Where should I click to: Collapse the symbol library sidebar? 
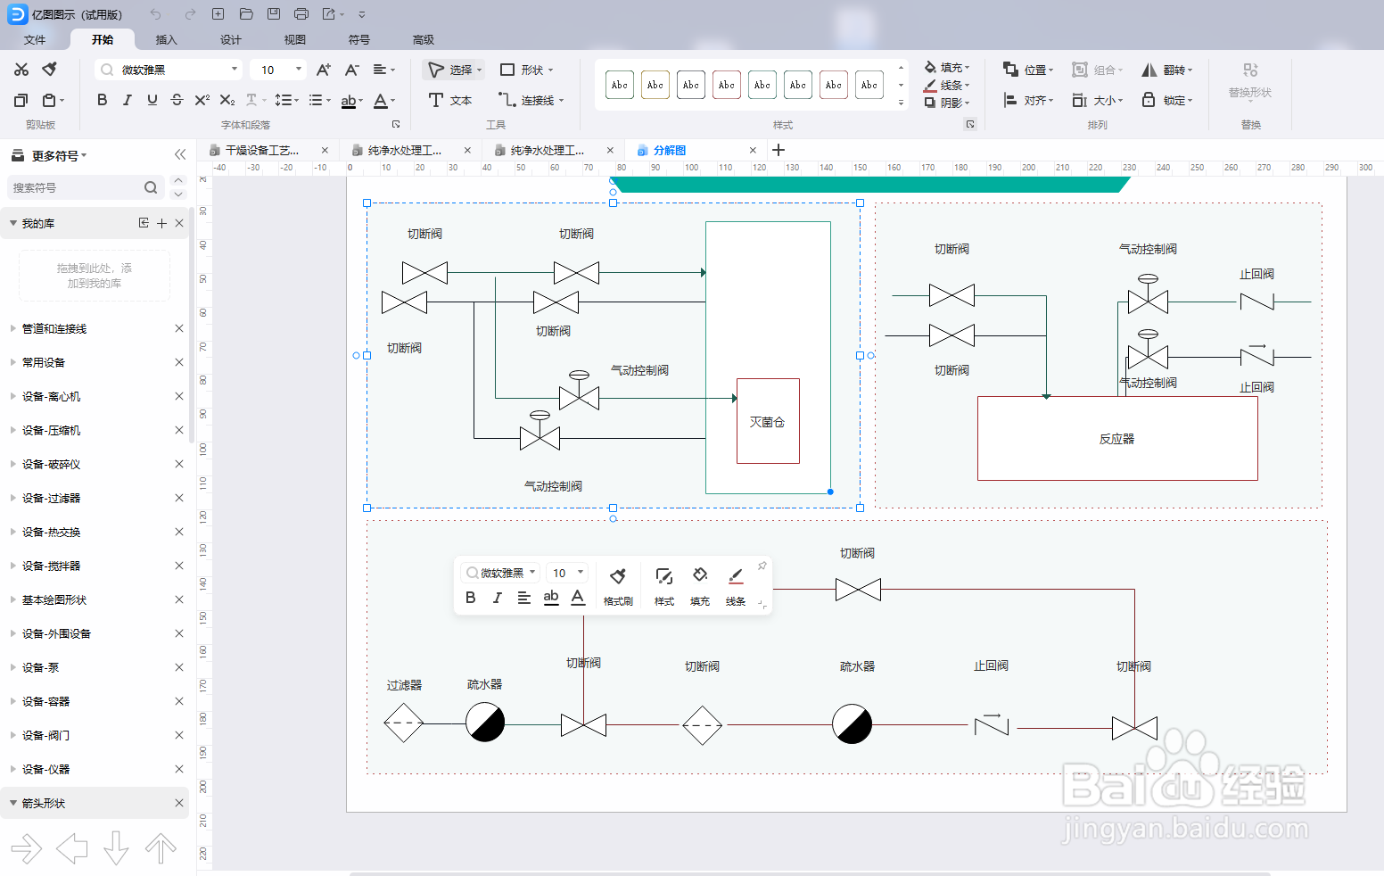(x=180, y=154)
